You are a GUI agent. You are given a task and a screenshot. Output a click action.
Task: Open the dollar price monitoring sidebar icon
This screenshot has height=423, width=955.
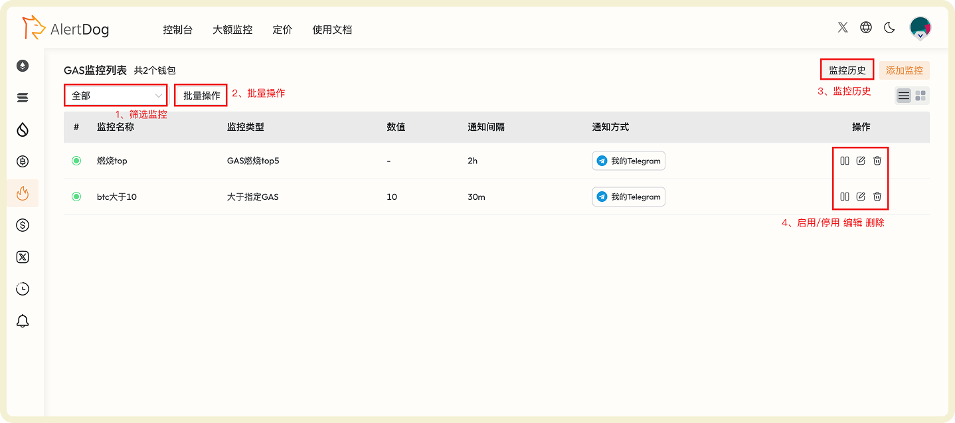[22, 225]
